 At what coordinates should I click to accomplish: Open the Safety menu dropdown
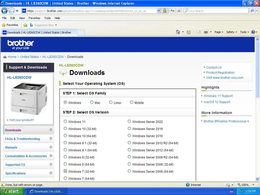click(x=232, y=32)
